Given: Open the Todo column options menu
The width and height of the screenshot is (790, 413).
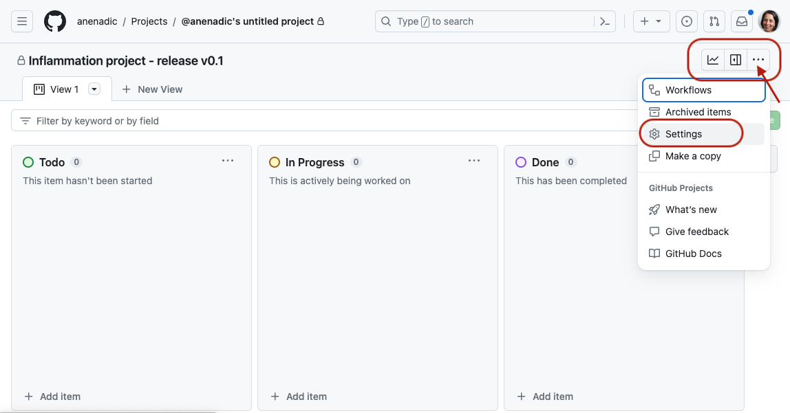Looking at the screenshot, I should [x=228, y=160].
